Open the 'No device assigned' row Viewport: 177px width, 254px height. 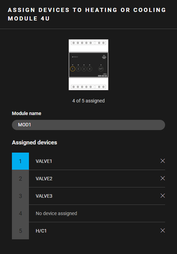[x=97, y=213]
